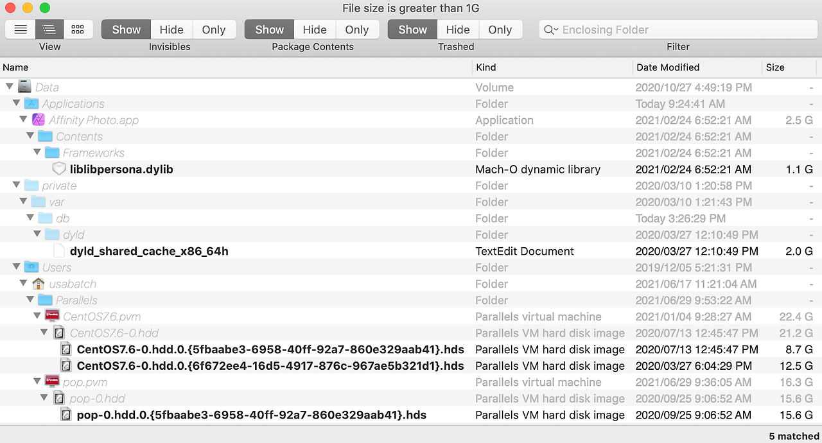This screenshot has width=822, height=443.
Task: Click the Frameworks folder icon
Action: [52, 153]
